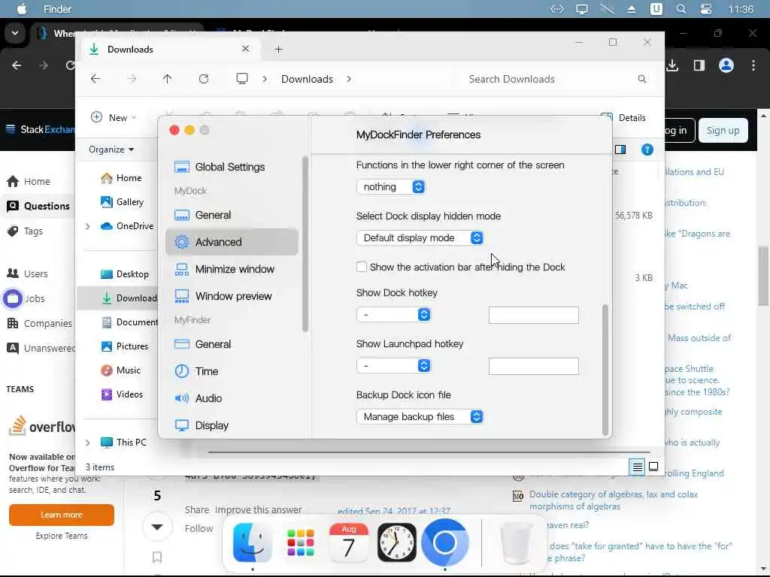Open the Calendar dock icon
This screenshot has width=770, height=577.
coord(349,542)
